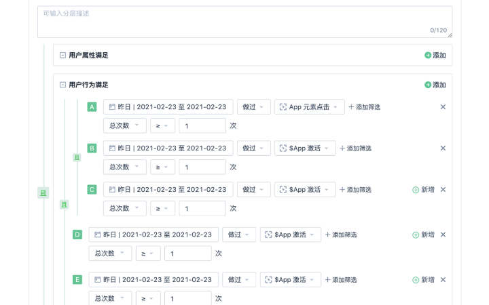Click the 新增 plus icon on row D
The width and height of the screenshot is (489, 305).
(x=416, y=235)
